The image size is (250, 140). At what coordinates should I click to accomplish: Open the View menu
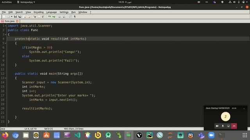point(28,12)
